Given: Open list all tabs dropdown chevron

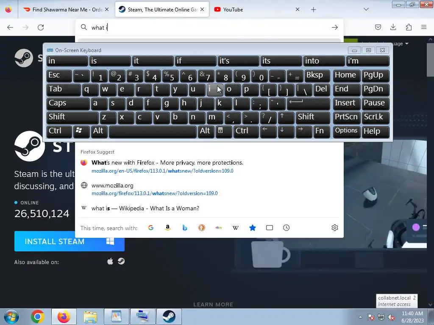Looking at the screenshot, I should tap(366, 9).
